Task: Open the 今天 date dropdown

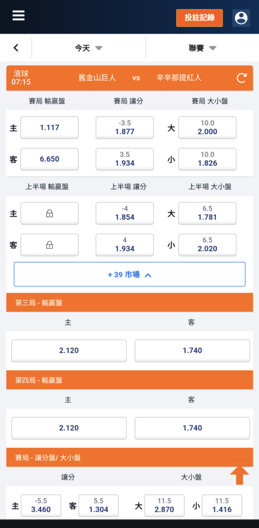Action: click(x=89, y=48)
